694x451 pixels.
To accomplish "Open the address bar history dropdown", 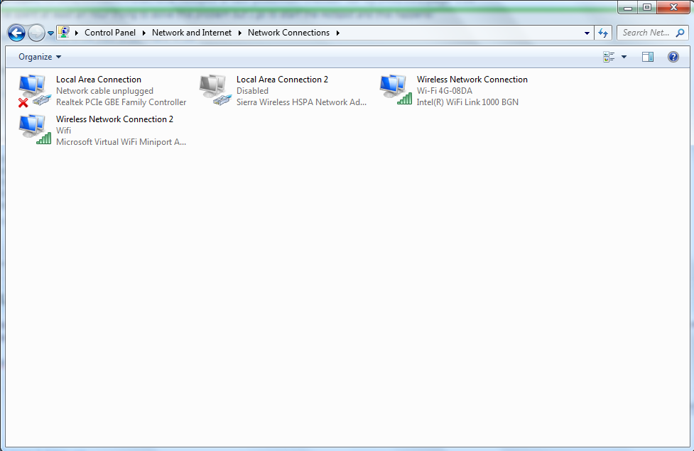I will pos(587,33).
